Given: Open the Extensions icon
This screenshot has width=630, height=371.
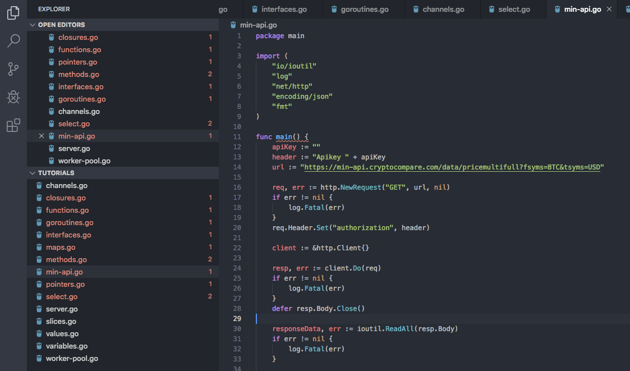Looking at the screenshot, I should pos(12,125).
